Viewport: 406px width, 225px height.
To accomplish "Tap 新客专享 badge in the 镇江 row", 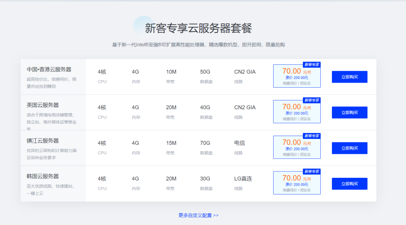I will pyautogui.click(x=311, y=136).
